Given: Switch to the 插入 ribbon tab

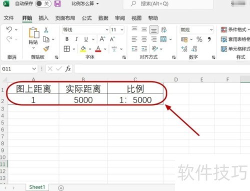Looking at the screenshot, I should click(x=43, y=18).
